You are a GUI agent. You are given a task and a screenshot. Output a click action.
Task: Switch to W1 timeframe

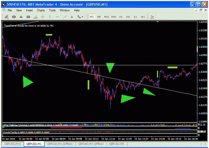[143, 17]
